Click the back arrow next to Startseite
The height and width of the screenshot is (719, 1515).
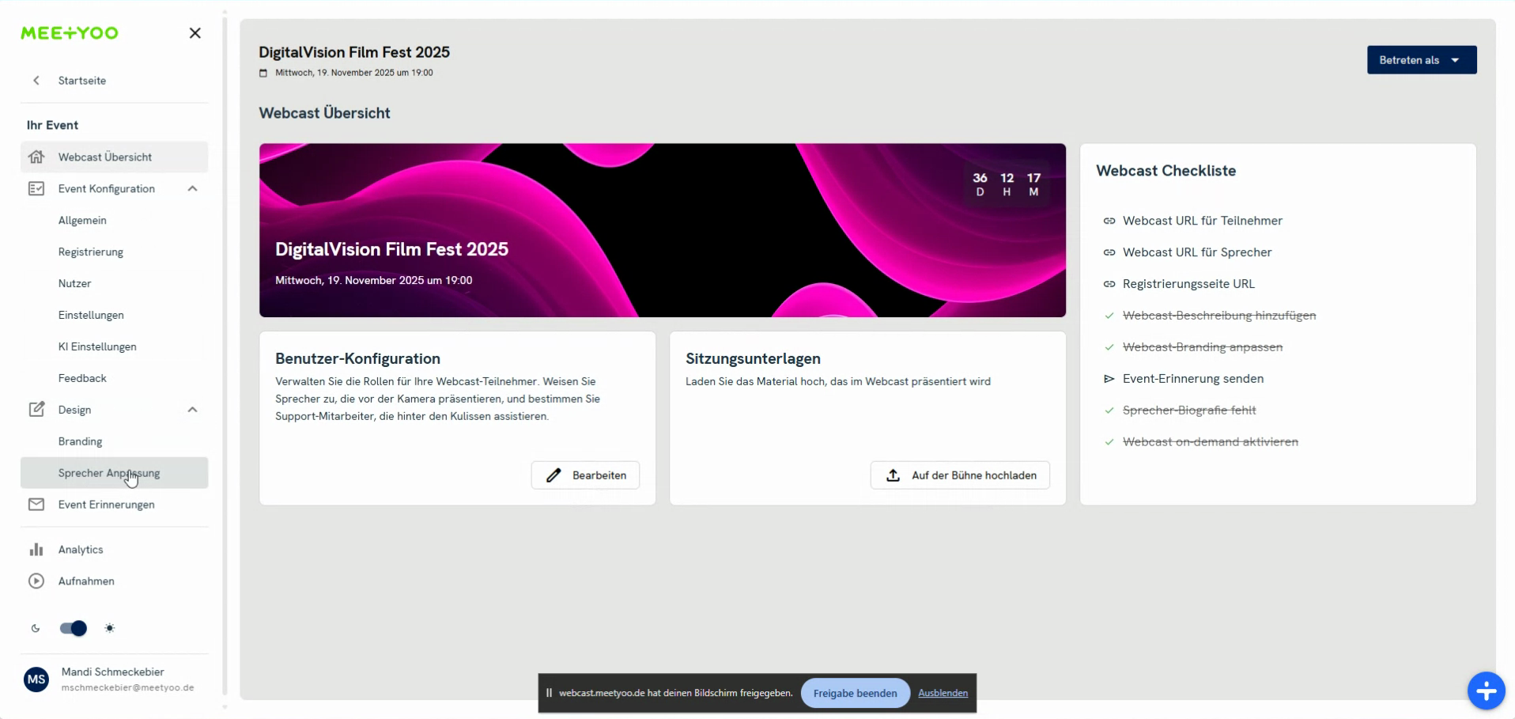coord(36,80)
